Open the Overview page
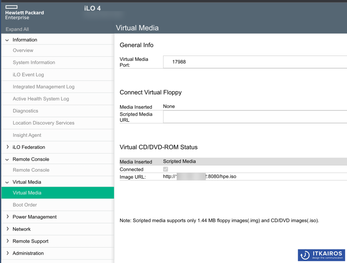The width and height of the screenshot is (347, 263). (x=23, y=51)
